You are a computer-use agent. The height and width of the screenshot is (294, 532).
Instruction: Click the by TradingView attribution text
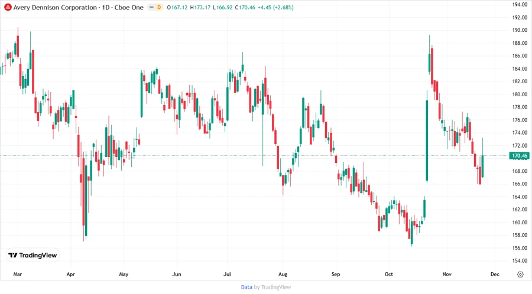(x=273, y=287)
